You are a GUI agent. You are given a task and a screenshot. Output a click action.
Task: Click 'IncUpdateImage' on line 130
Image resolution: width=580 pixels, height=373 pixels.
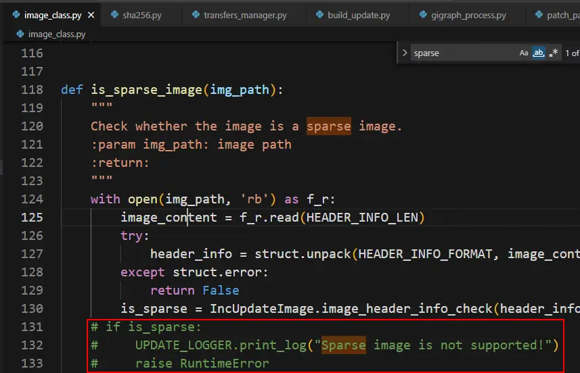262,309
